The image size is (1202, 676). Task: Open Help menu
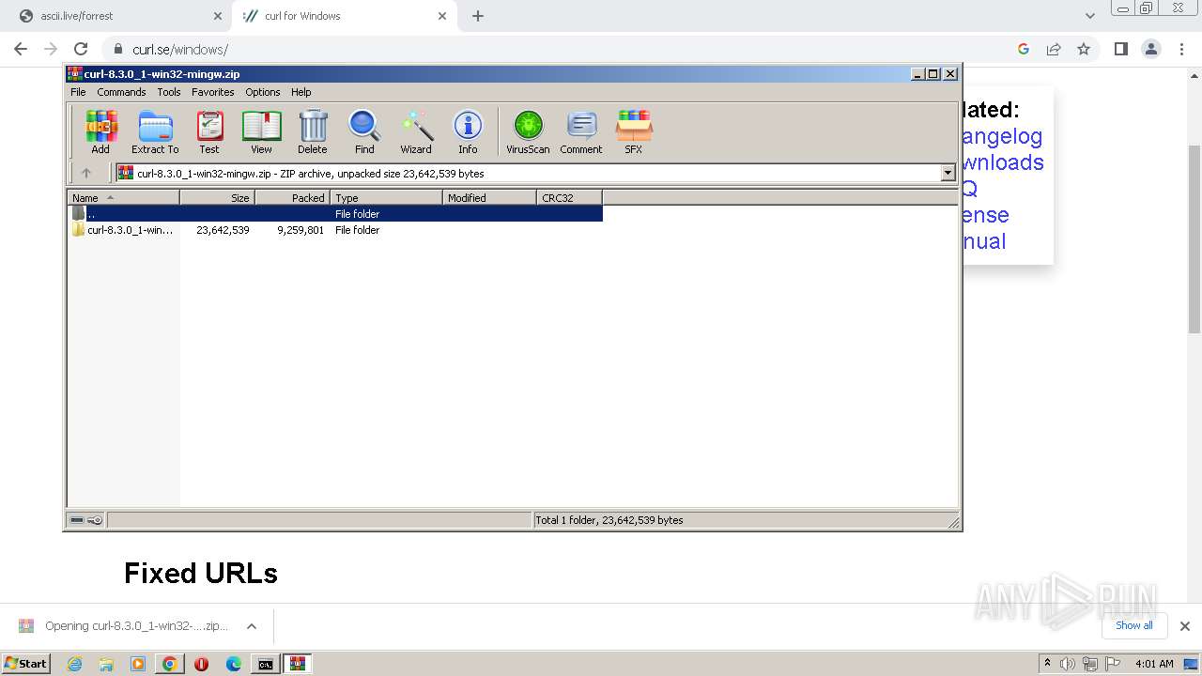tap(301, 92)
